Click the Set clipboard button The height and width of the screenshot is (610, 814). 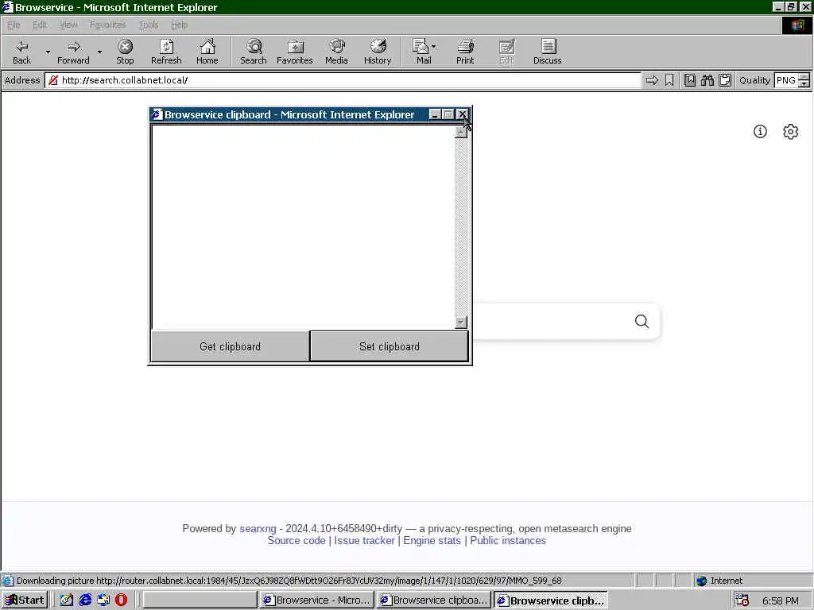point(390,346)
